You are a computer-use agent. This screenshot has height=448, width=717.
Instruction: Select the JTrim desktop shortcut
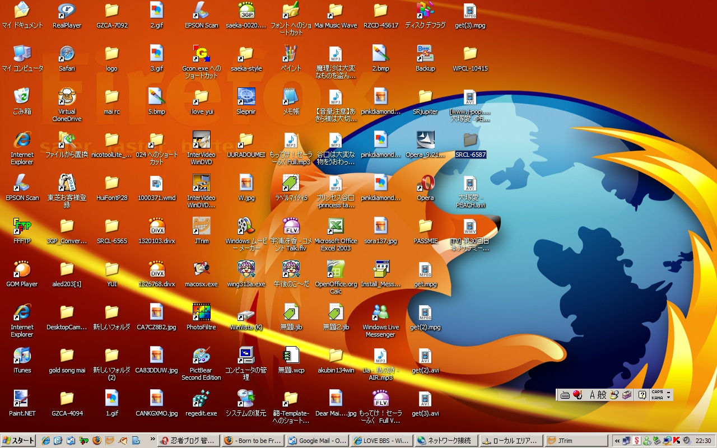(201, 231)
